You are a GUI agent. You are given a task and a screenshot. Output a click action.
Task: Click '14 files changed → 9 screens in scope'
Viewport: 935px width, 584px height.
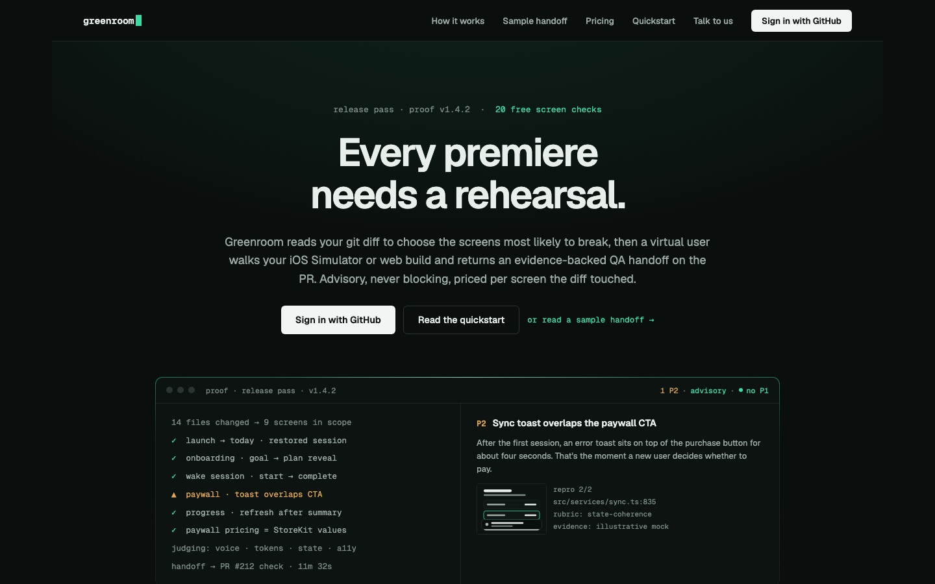tap(262, 422)
